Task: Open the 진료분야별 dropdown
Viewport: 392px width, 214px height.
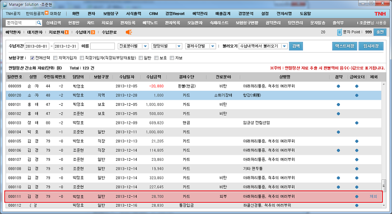Action: tap(133, 46)
